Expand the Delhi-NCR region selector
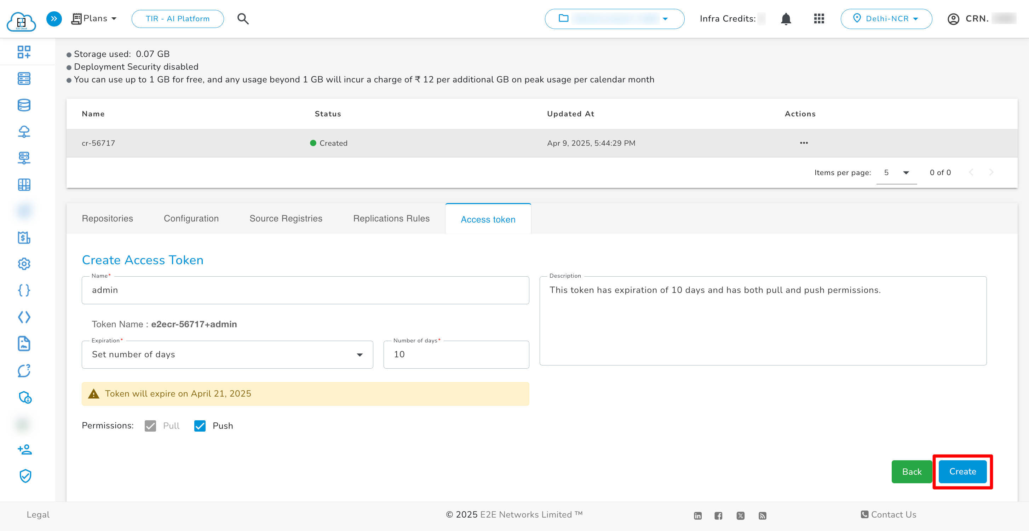Screen dimensions: 1029x531 [886, 19]
